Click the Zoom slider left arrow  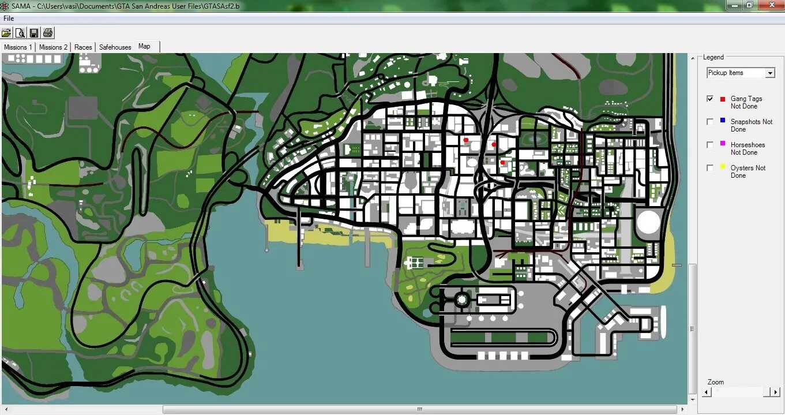pyautogui.click(x=707, y=392)
